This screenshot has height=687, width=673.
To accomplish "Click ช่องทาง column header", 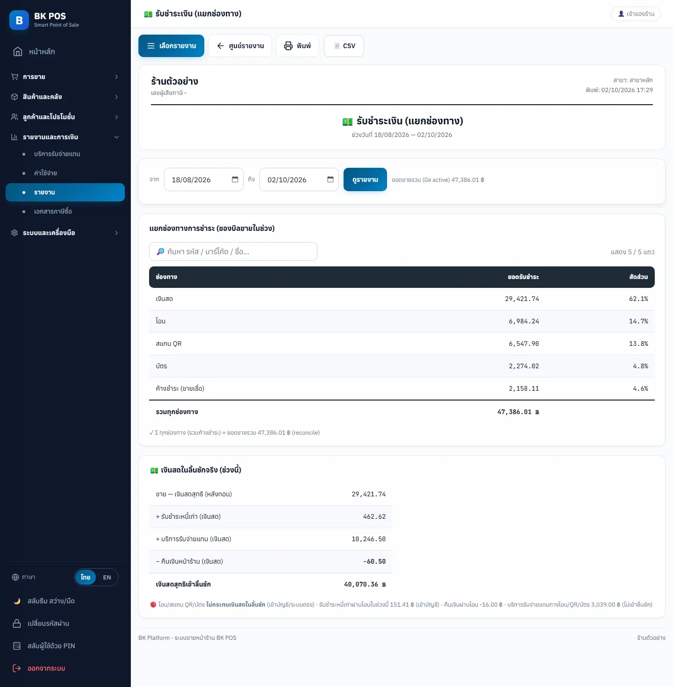I will pyautogui.click(x=166, y=277).
